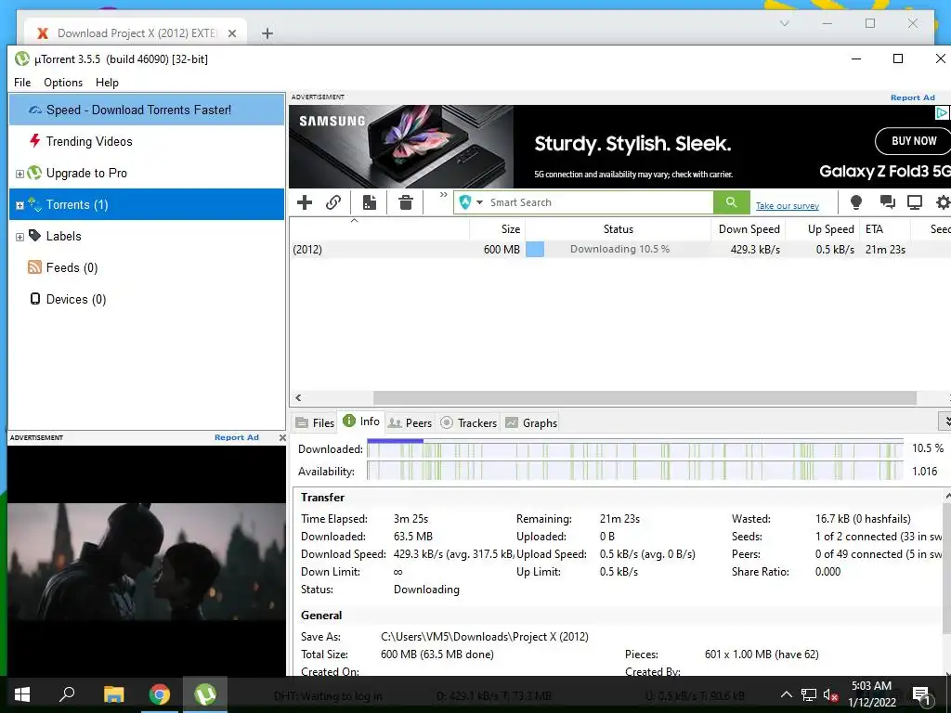This screenshot has height=713, width=951.
Task: Click the Report Ad link above Samsung banner
Action: coord(912,97)
